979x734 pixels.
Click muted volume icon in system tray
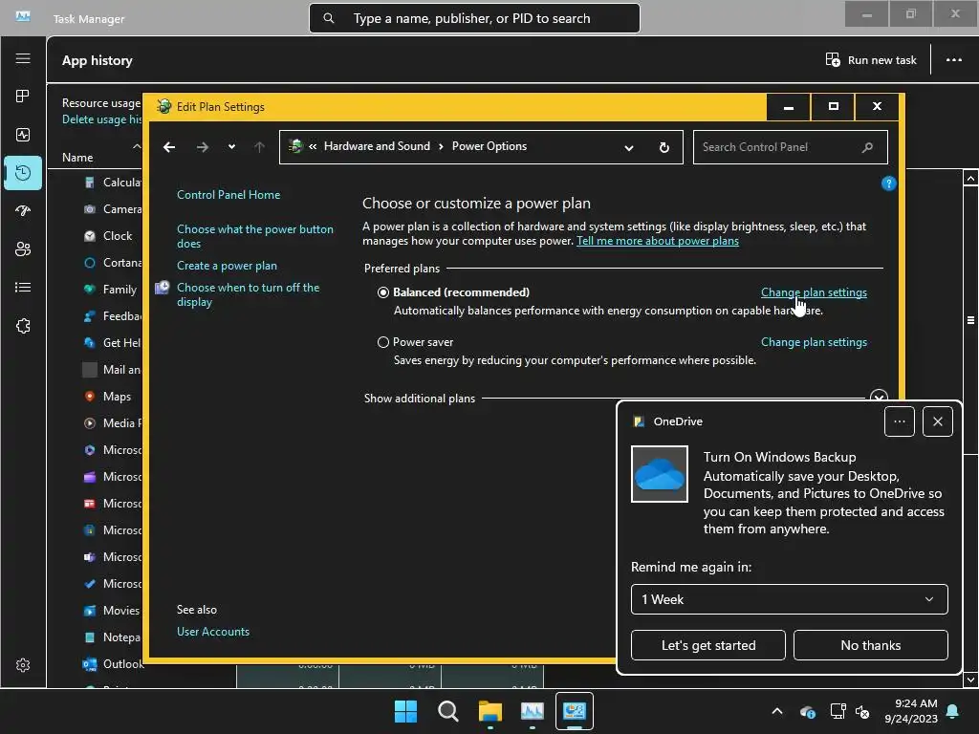point(862,711)
